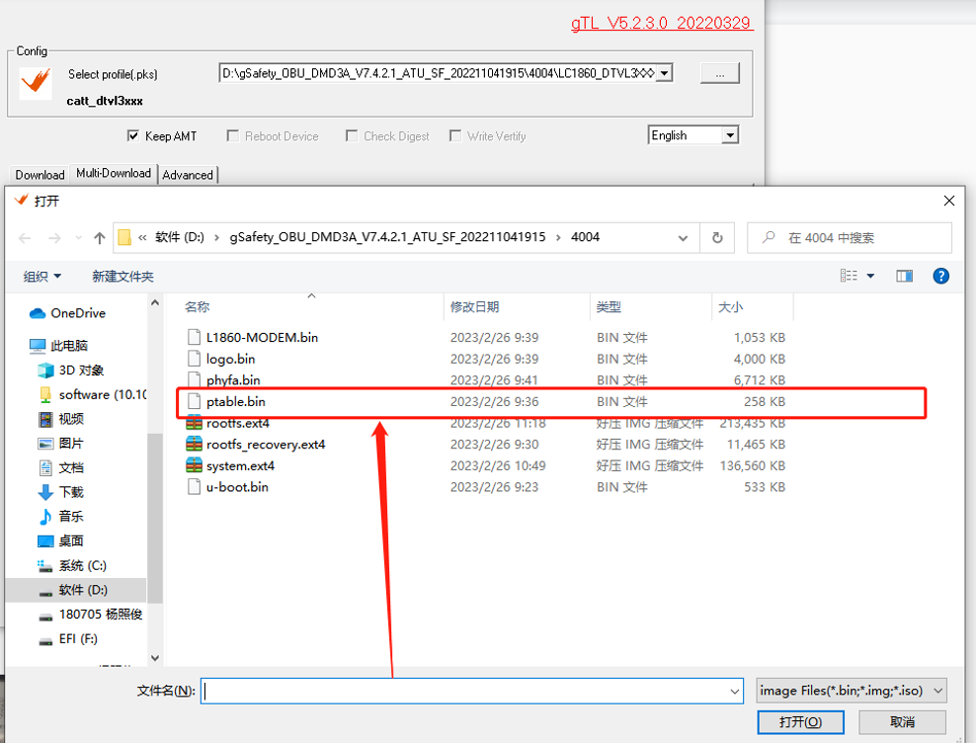Enable the Reboot Device checkbox
976x743 pixels.
click(x=233, y=136)
